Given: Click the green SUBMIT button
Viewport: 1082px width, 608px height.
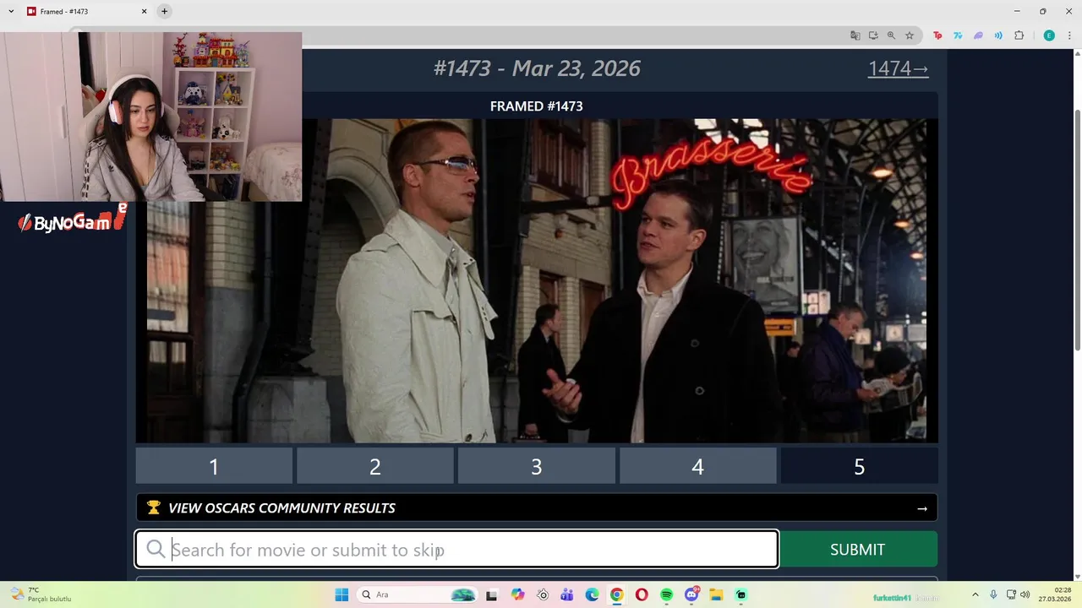Looking at the screenshot, I should coord(857,550).
